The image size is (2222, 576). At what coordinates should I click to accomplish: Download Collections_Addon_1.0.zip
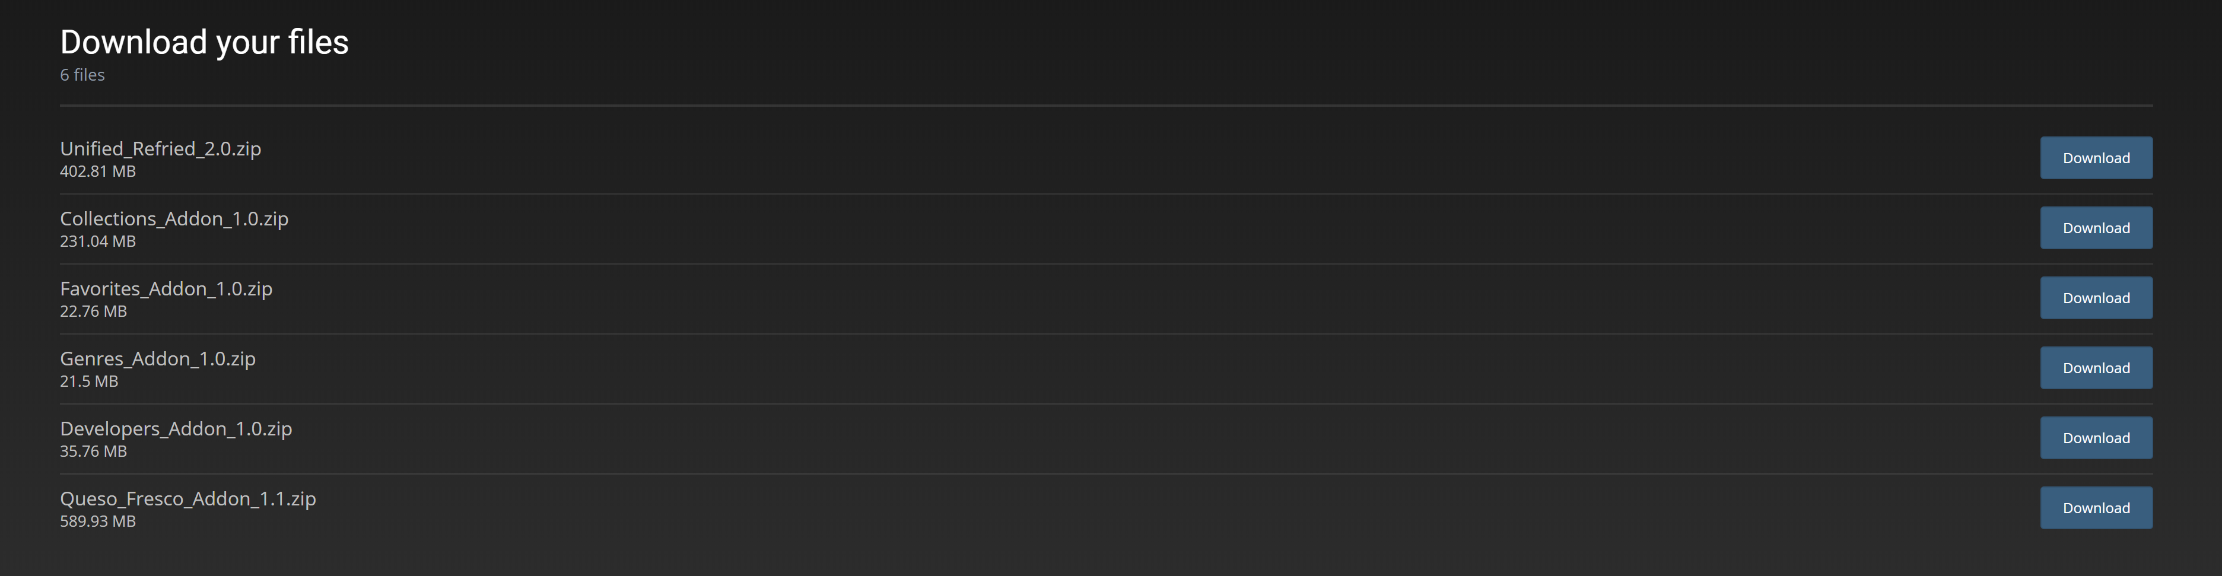[2095, 228]
